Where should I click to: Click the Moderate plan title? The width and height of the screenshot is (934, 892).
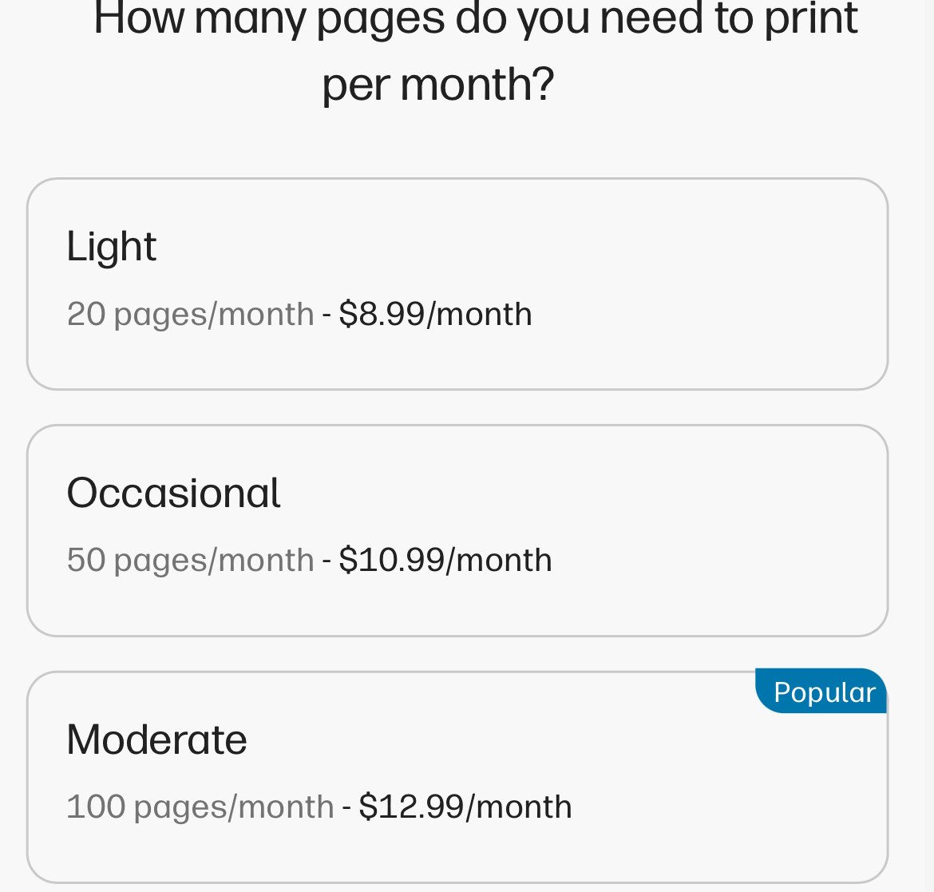click(x=156, y=739)
